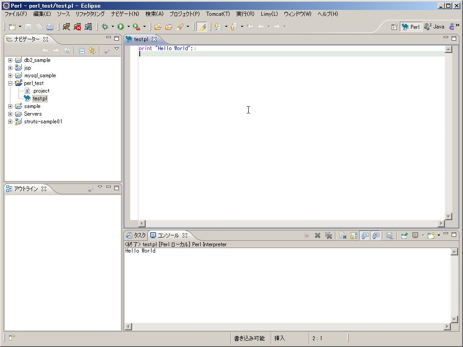Maximize the Outline view panel

[117, 188]
